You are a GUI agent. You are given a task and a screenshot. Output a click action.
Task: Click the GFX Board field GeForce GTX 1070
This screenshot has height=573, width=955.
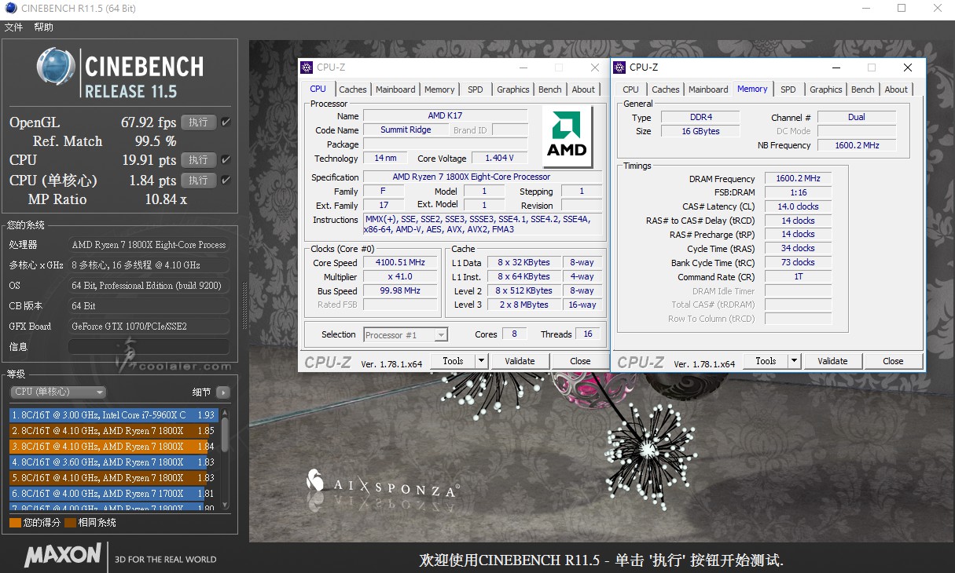(149, 327)
